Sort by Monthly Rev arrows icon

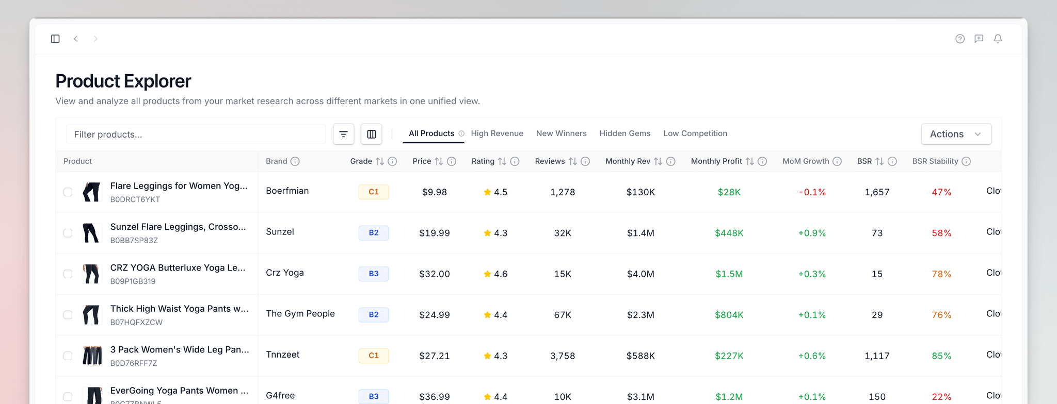pos(658,161)
